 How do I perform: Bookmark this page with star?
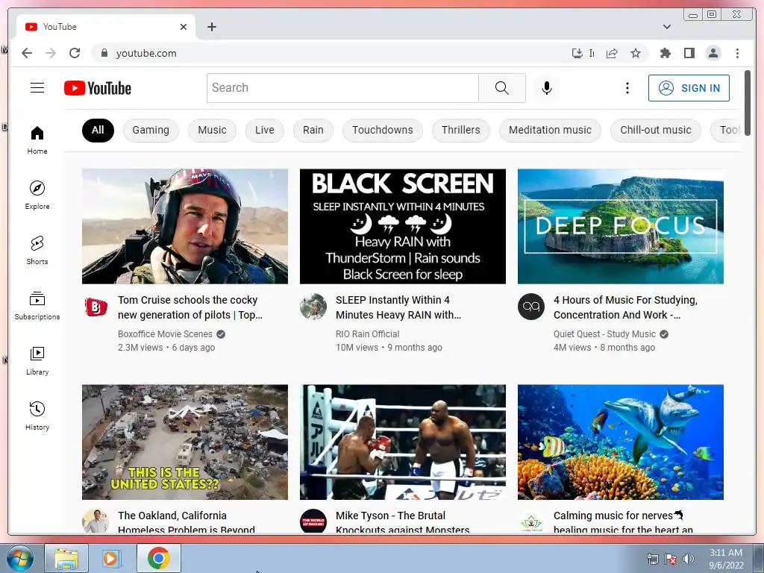pyautogui.click(x=636, y=53)
